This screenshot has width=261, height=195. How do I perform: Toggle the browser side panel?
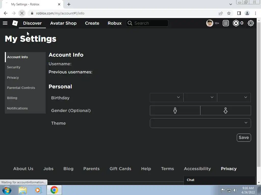pos(239,13)
